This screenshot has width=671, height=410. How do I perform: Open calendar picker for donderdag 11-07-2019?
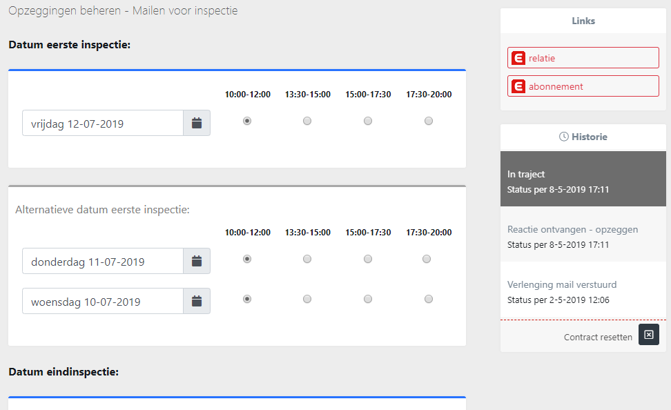click(197, 261)
